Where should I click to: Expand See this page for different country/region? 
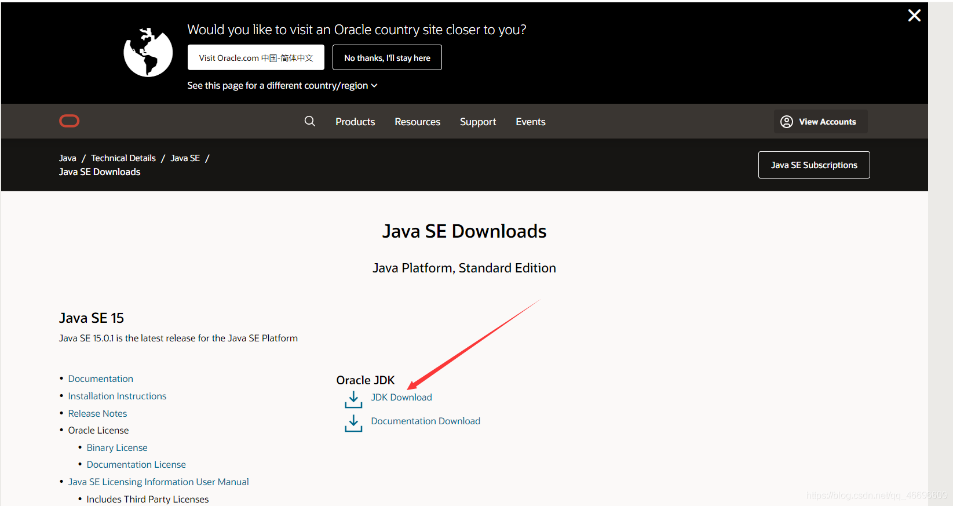coord(282,85)
